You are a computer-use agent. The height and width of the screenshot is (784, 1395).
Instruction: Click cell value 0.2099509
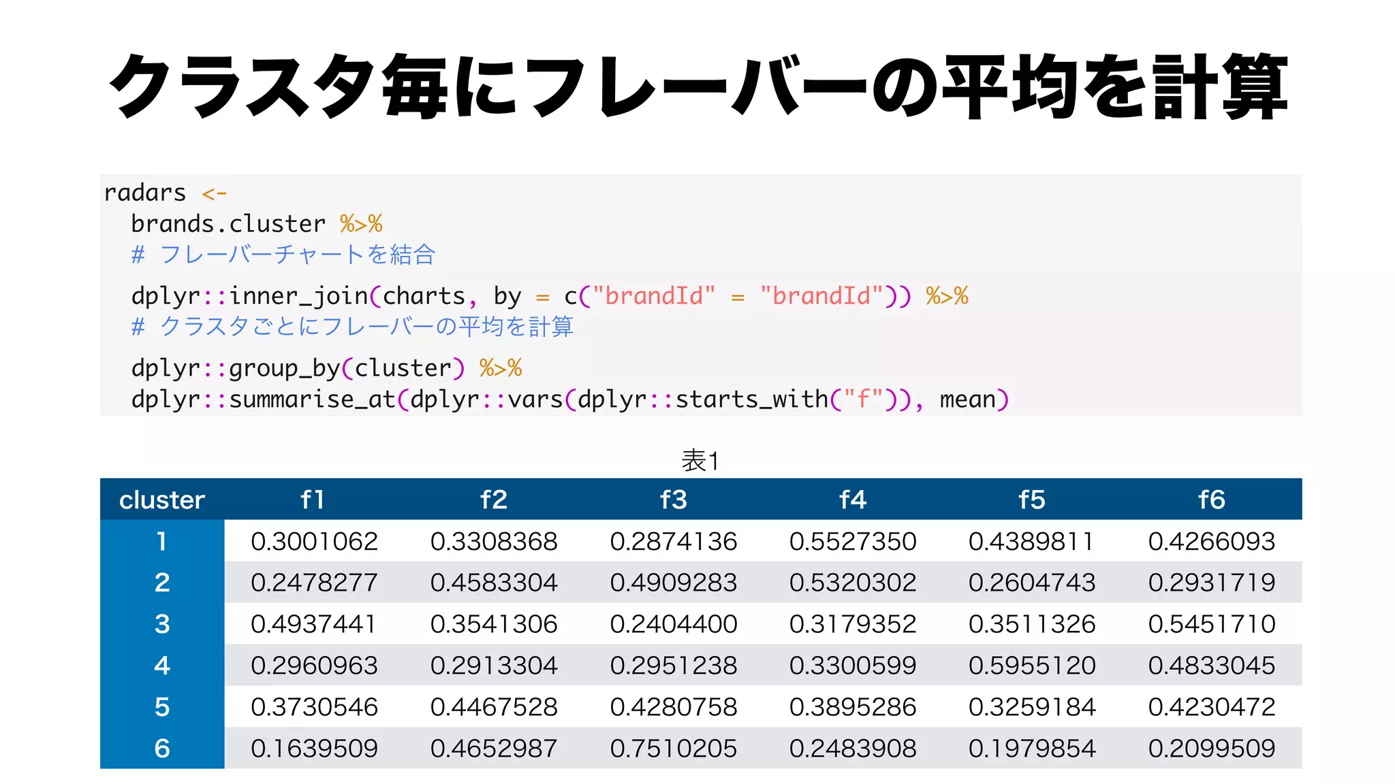coord(1212,749)
